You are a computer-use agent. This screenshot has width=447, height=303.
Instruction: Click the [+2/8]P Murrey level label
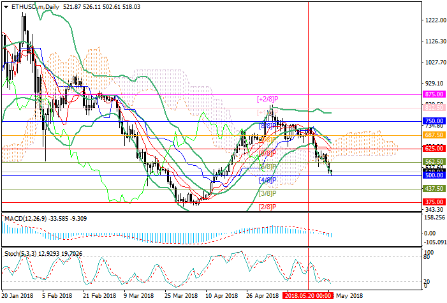267,99
